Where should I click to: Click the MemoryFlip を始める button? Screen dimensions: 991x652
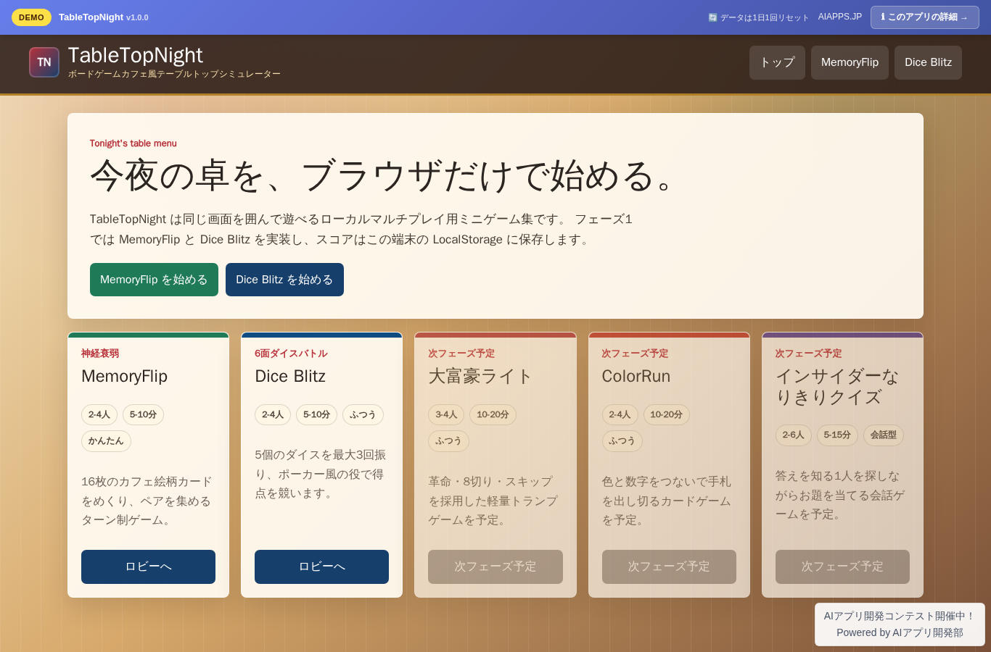click(x=154, y=280)
